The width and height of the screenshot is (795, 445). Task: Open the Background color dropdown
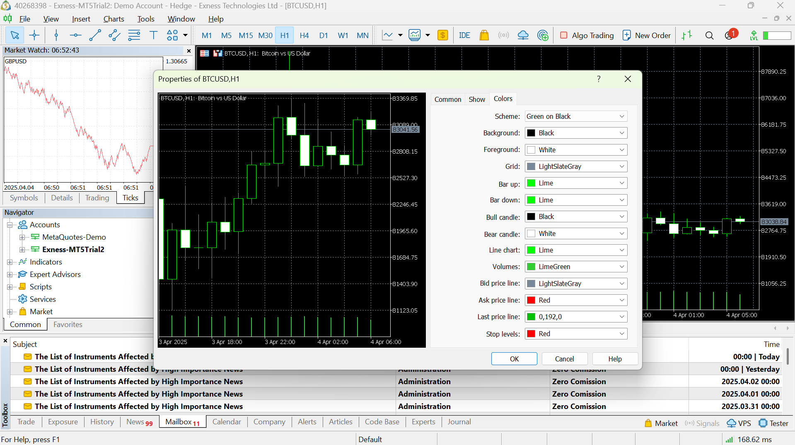pyautogui.click(x=576, y=133)
